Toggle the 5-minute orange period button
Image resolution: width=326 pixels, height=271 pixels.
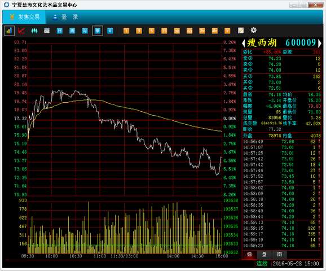tap(152, 31)
